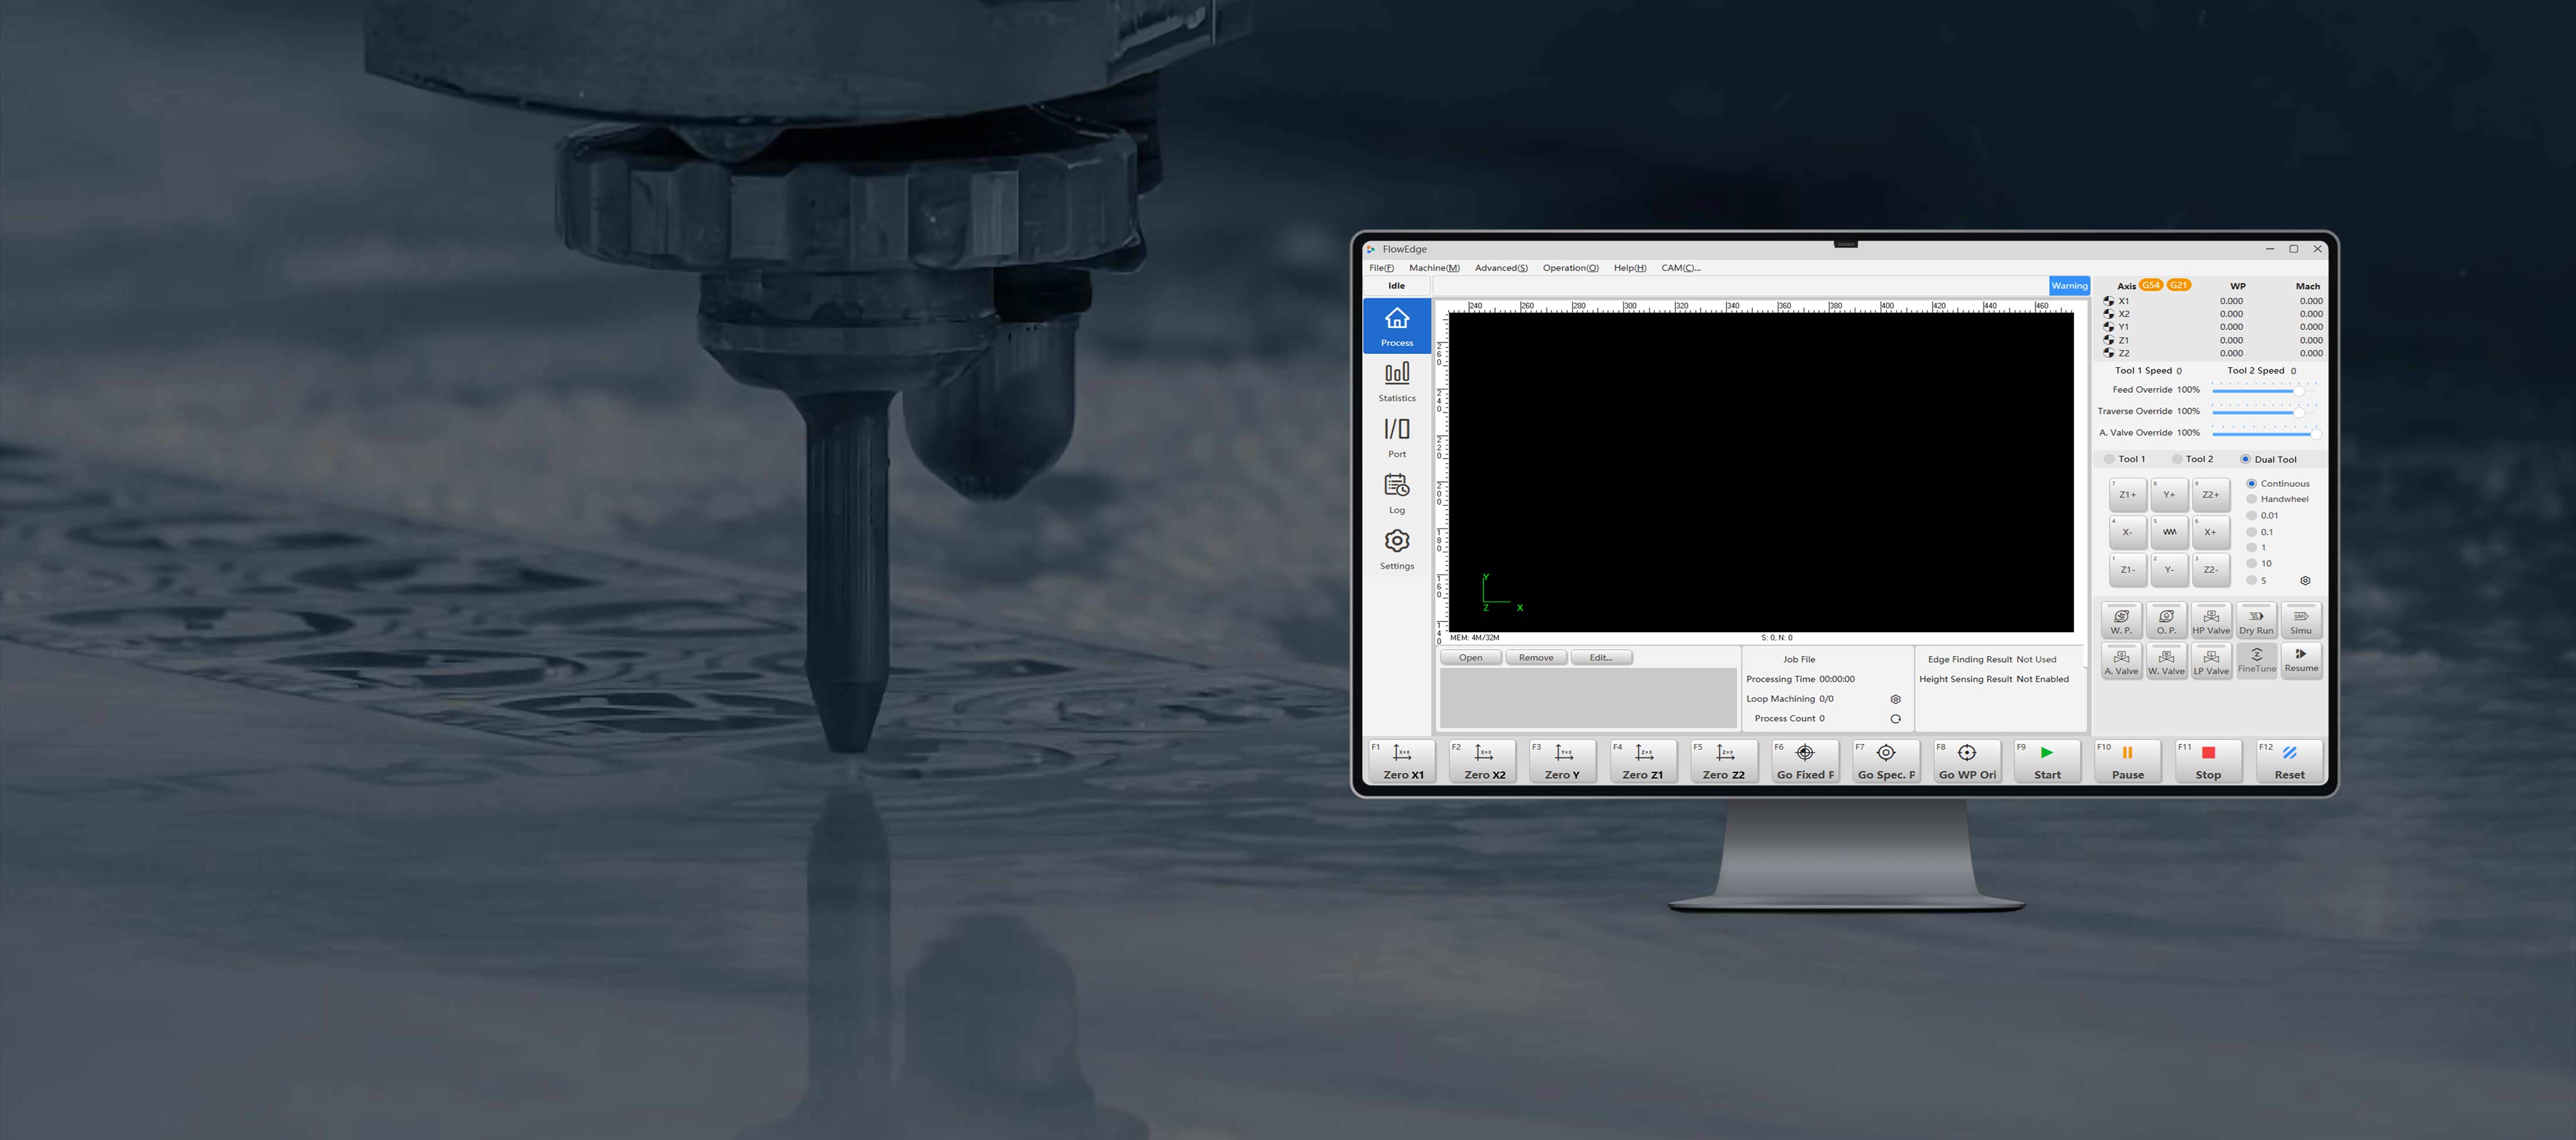Click the W.P. pump icon

click(2121, 619)
